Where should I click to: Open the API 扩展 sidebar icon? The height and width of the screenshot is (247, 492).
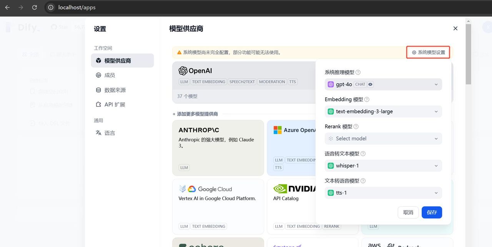point(99,104)
